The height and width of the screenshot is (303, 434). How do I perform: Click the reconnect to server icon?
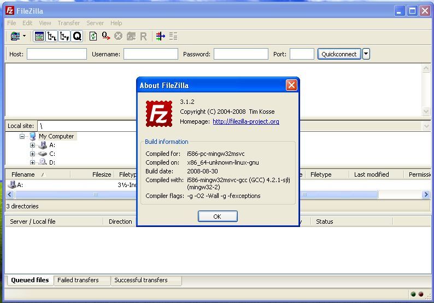(x=144, y=36)
